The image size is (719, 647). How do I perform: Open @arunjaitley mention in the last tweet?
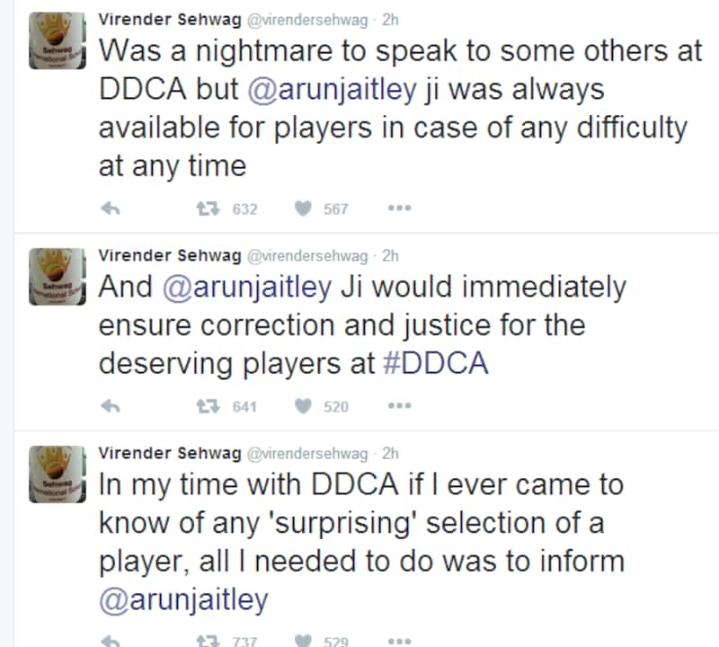(183, 600)
